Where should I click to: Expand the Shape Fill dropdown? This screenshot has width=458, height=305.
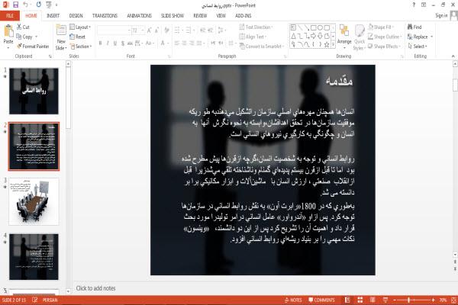380,27
